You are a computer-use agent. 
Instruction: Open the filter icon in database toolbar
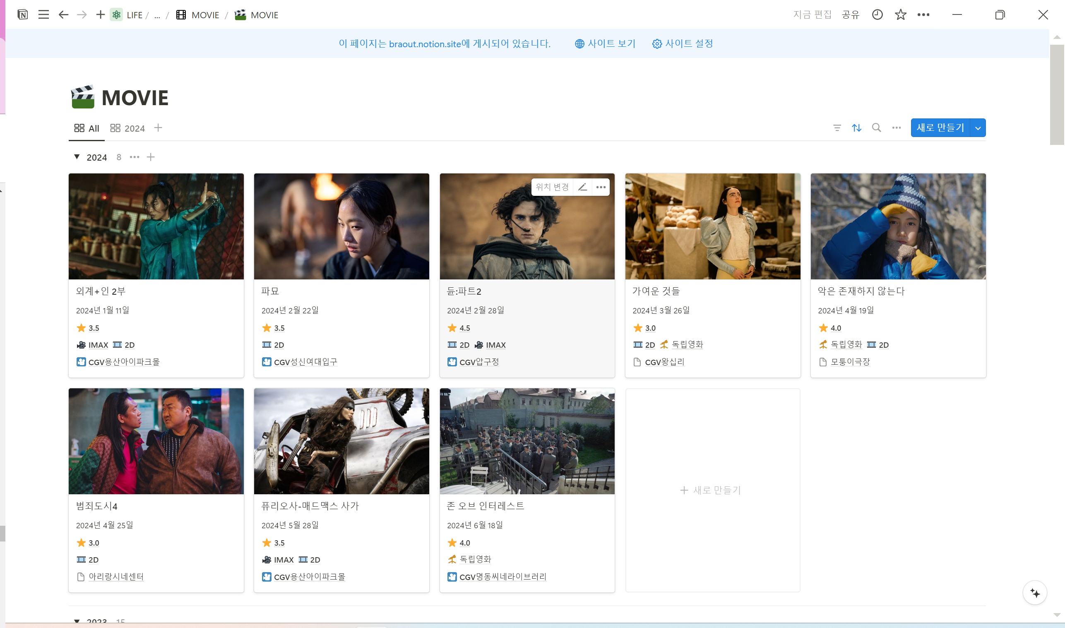click(837, 128)
